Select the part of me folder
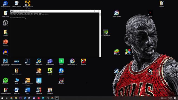The image size is (178, 100). (161, 4)
